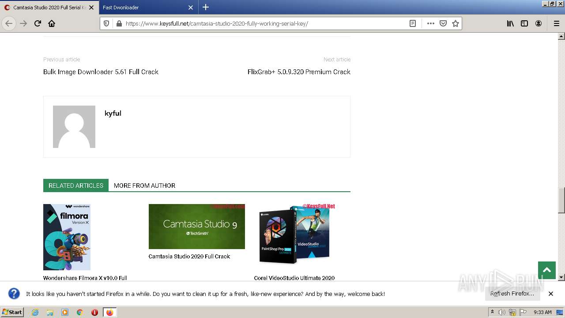Image resolution: width=565 pixels, height=318 pixels.
Task: Open Action Center flag icon
Action: tap(523, 312)
